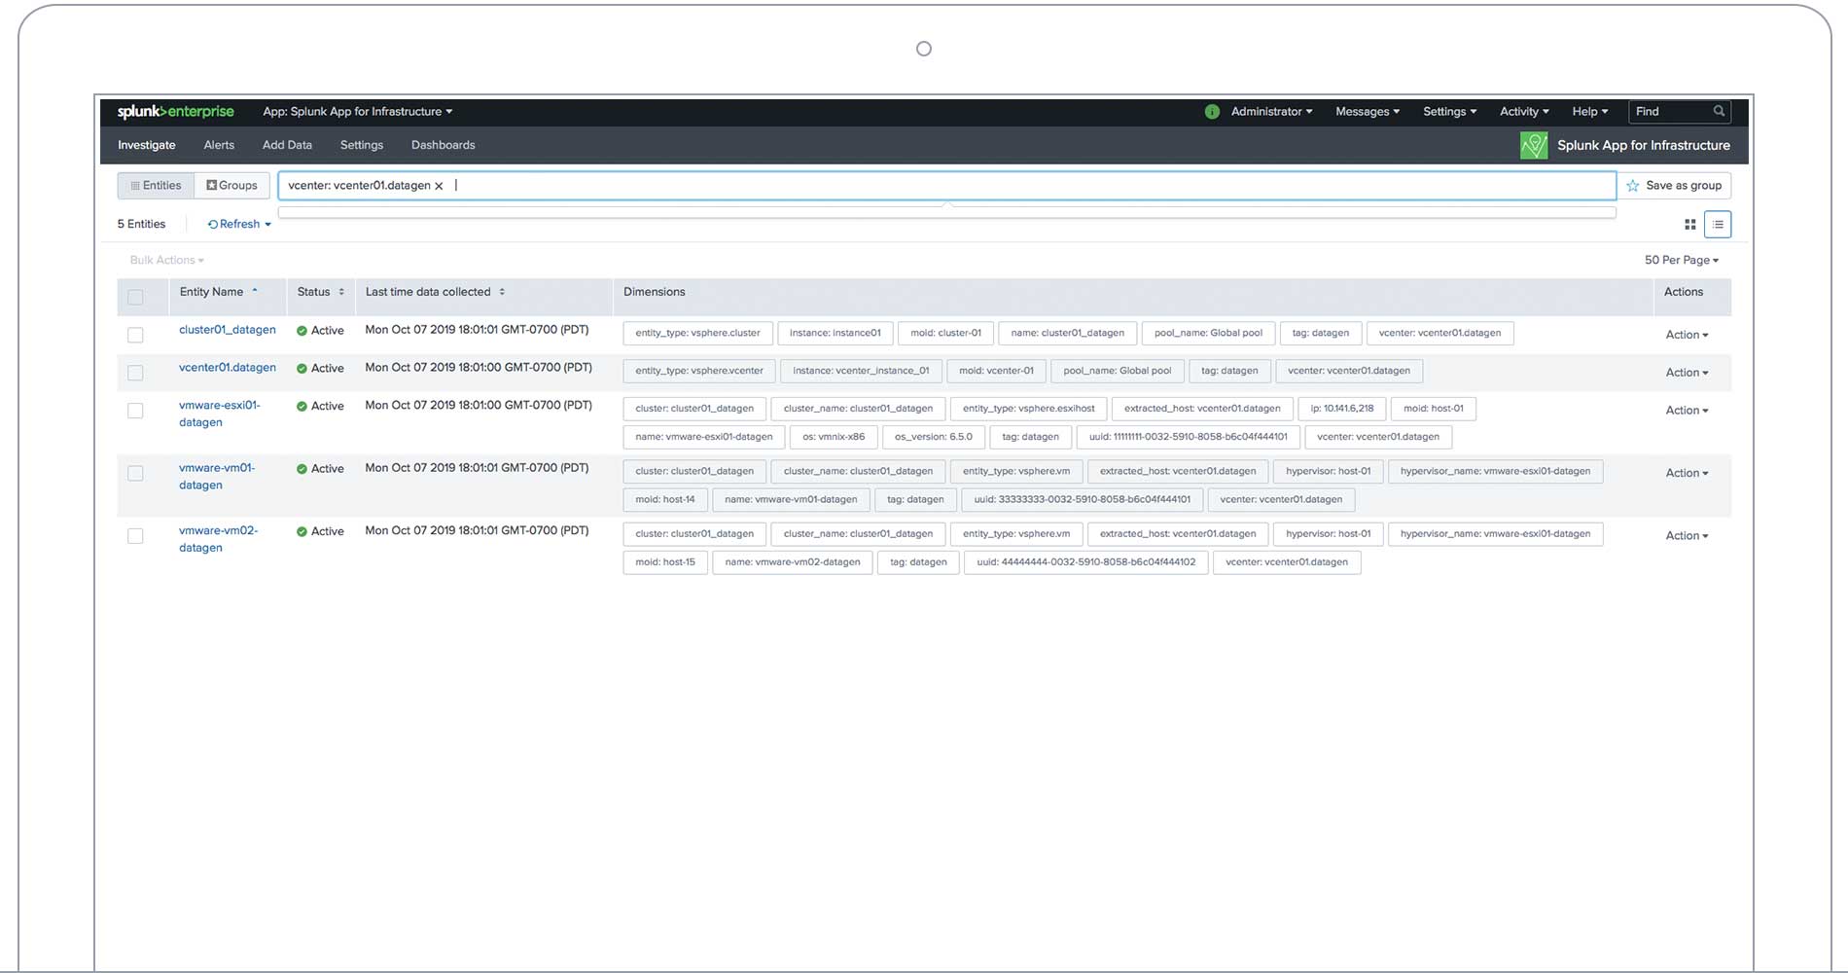Open the Messages dropdown
This screenshot has height=973, width=1848.
coord(1368,112)
